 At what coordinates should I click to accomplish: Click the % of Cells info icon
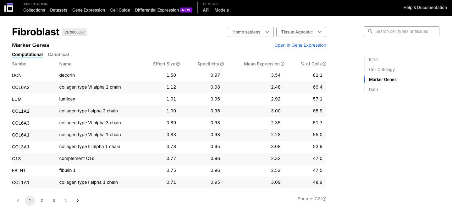point(324,64)
